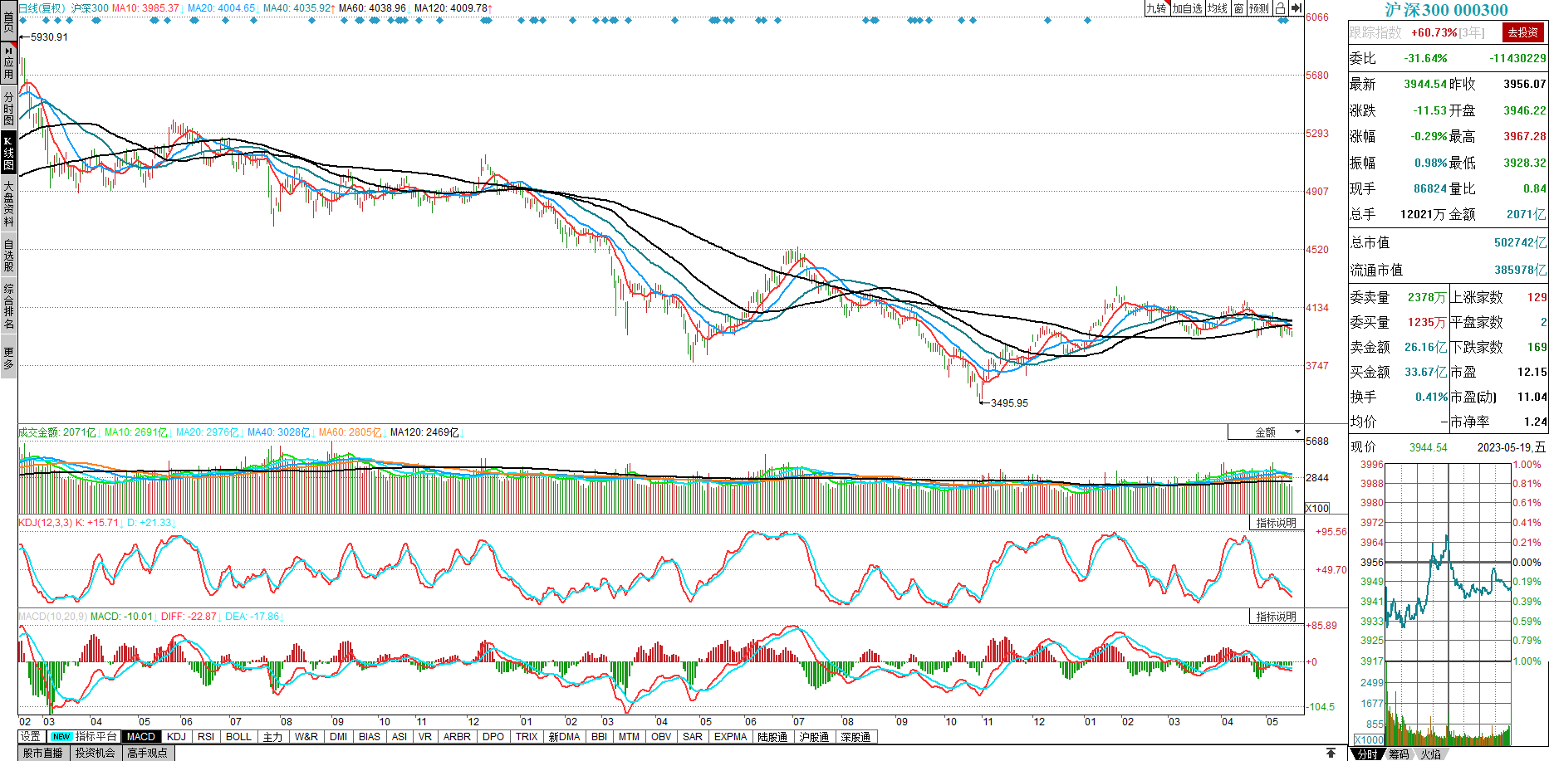
Task: Select the BOLL indicator tab
Action: click(x=238, y=737)
